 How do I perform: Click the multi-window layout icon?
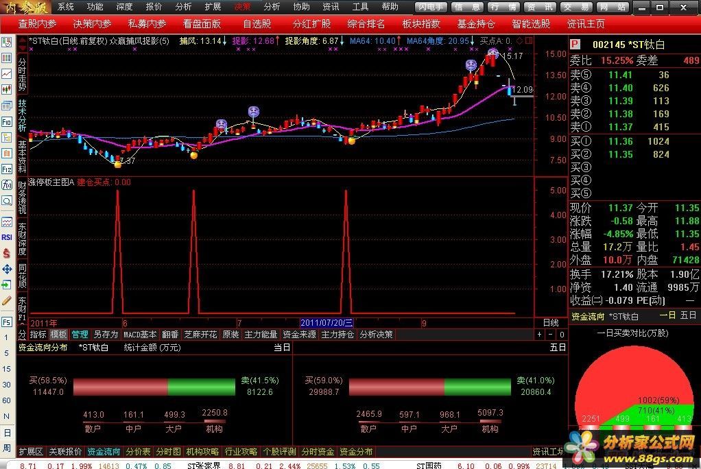coord(7,106)
